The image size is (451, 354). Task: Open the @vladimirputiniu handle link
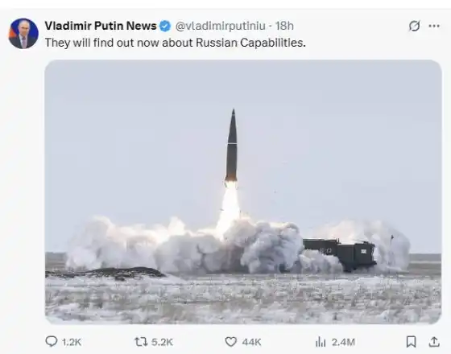point(221,26)
